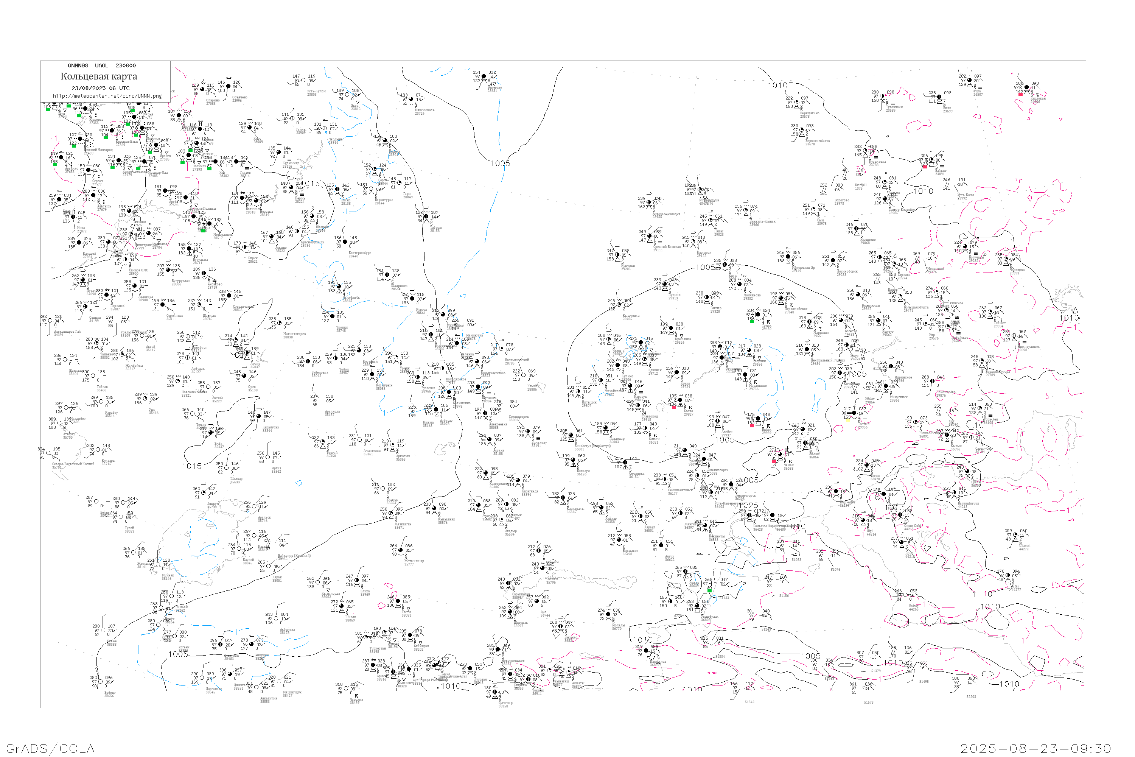Click the Ерментау station circle symbol

click(527, 431)
